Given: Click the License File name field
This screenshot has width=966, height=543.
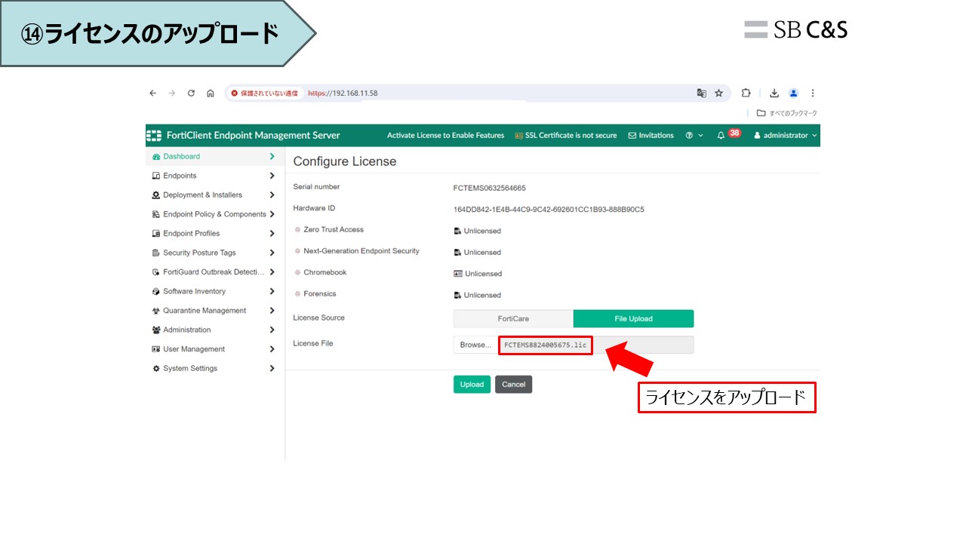Looking at the screenshot, I should 595,345.
